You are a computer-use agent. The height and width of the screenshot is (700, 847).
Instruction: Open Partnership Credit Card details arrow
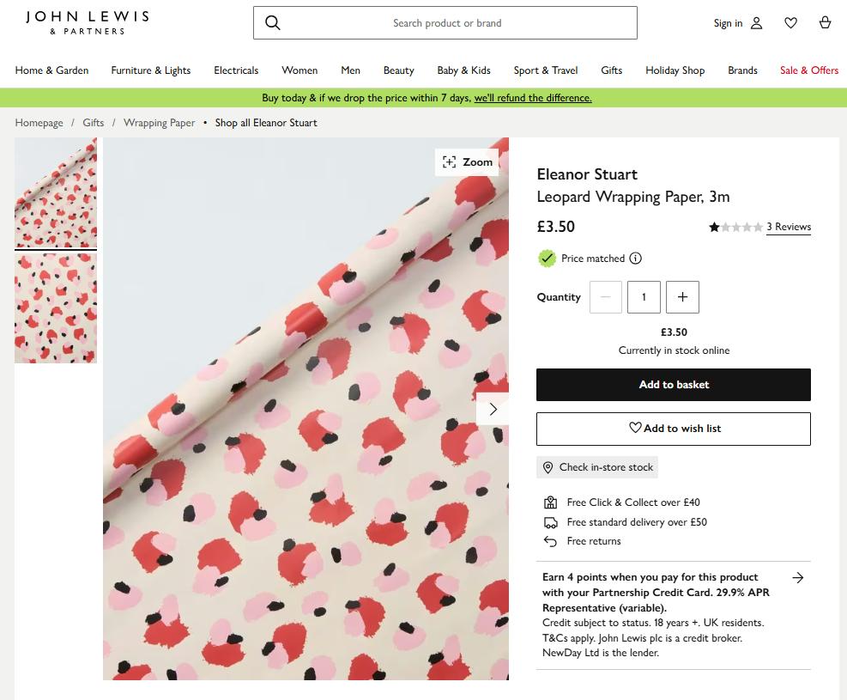click(798, 578)
